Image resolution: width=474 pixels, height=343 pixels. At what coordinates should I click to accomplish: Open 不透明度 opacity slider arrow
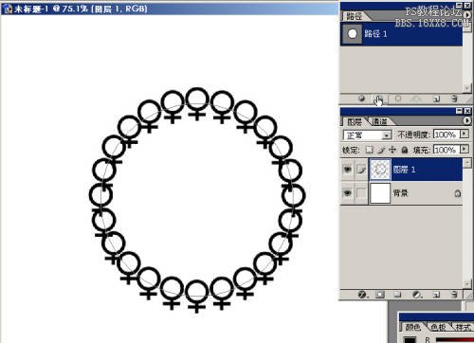(465, 134)
